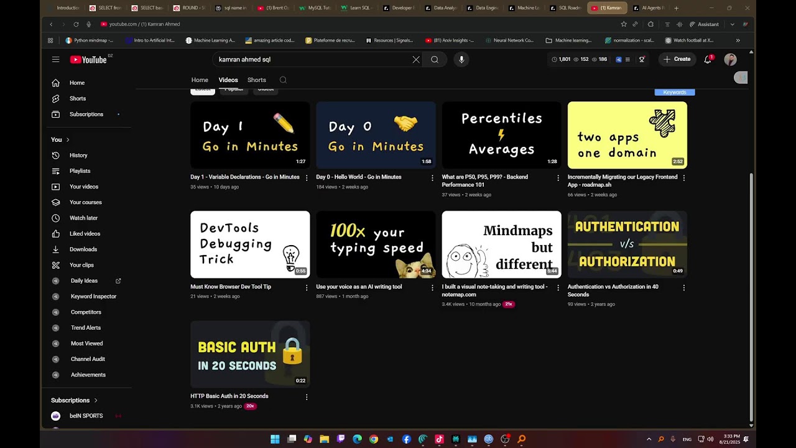Switch to the channel Home tab
796x448 pixels.
point(200,80)
